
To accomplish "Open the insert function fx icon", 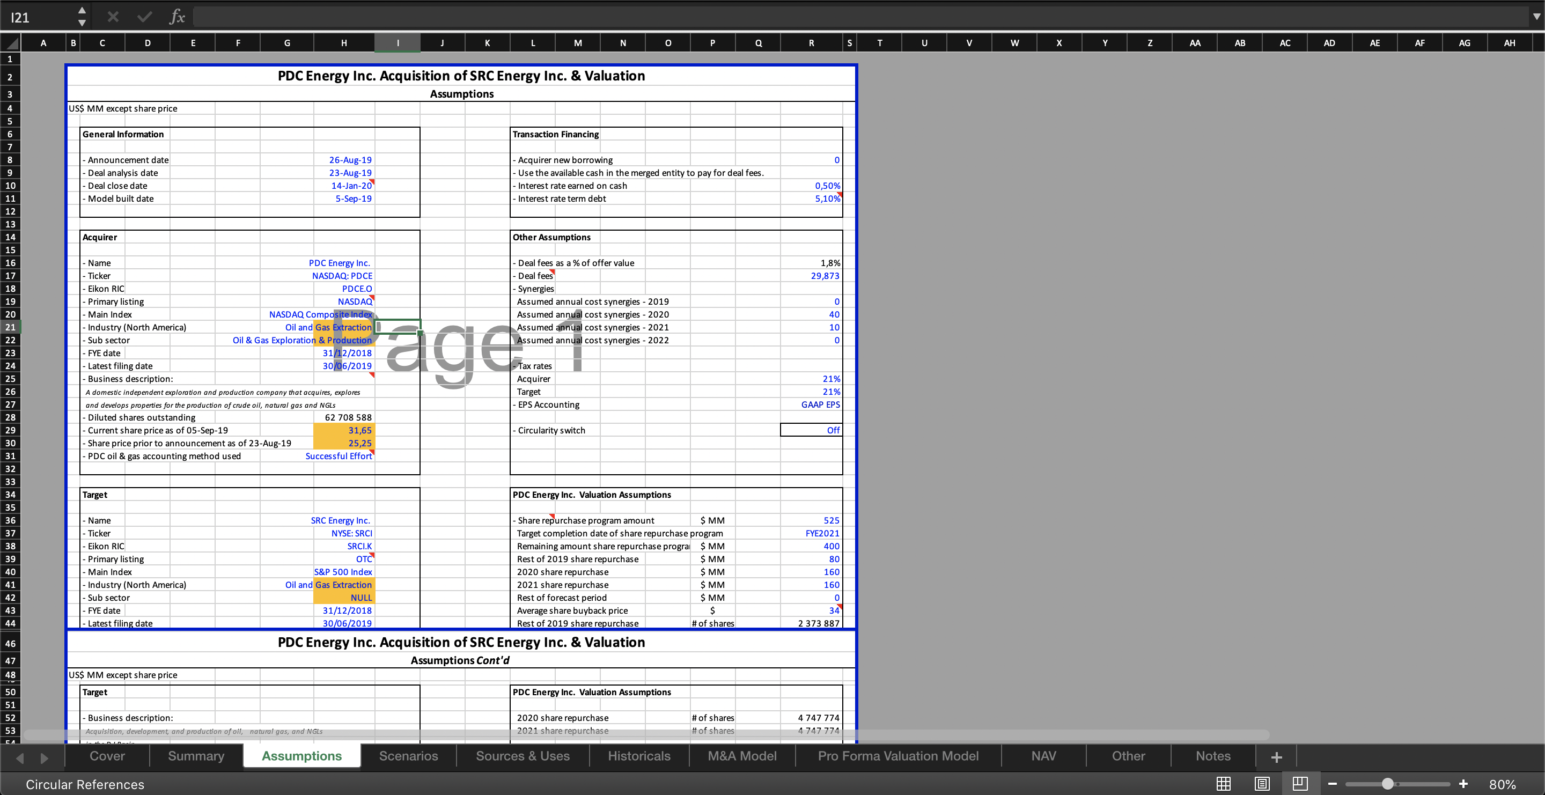I will point(177,17).
